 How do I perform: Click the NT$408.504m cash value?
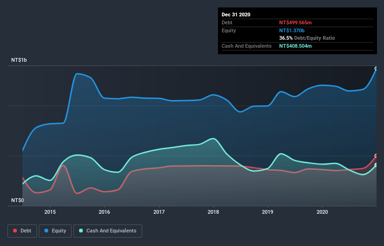(295, 46)
